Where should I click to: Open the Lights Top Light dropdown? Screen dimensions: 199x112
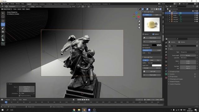pos(154,63)
